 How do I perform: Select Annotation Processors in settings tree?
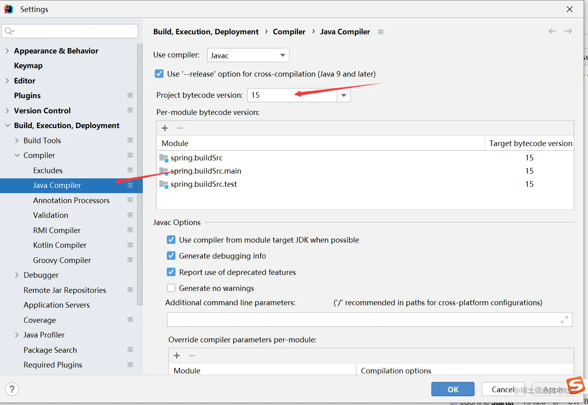click(71, 200)
